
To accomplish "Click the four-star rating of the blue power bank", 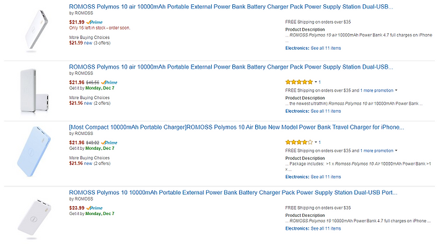I will (x=299, y=142).
